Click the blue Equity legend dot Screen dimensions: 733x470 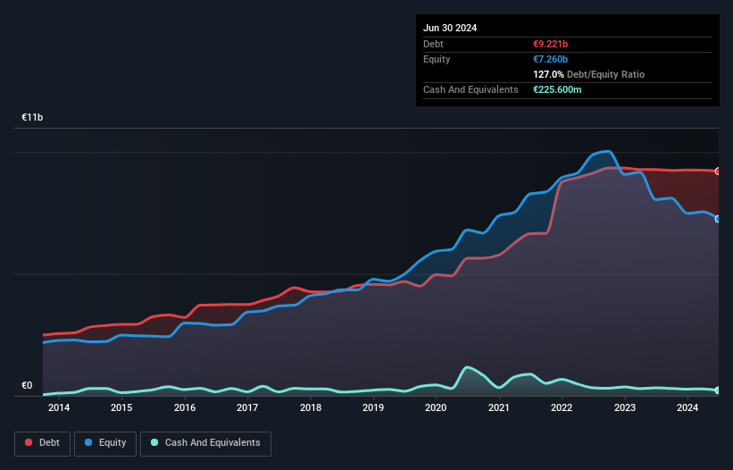[87, 442]
